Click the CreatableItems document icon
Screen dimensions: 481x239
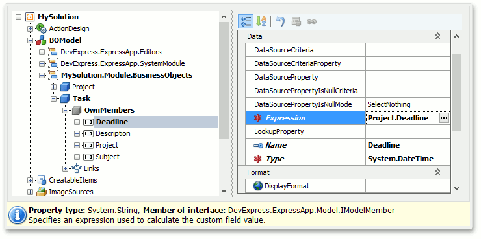pyautogui.click(x=42, y=180)
